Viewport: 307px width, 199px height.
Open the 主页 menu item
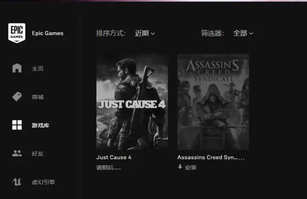[x=37, y=68]
